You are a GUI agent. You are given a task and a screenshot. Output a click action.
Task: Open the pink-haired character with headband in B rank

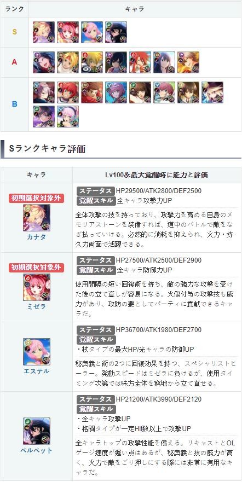[x=68, y=117]
